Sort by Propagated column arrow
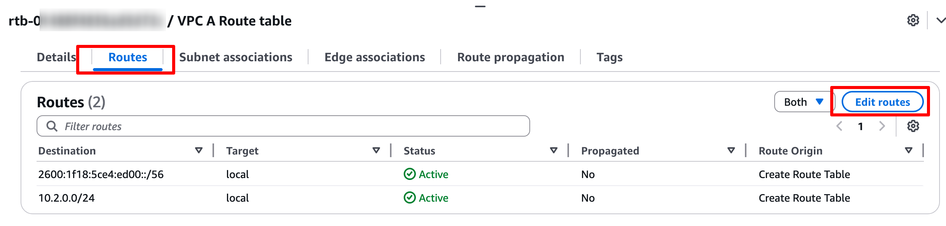This screenshot has width=946, height=226. pyautogui.click(x=731, y=151)
